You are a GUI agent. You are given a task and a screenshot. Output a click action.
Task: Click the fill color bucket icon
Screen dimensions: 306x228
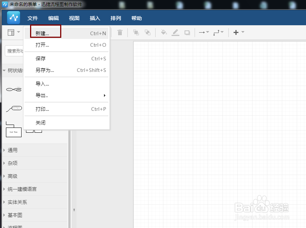pyautogui.click(x=164, y=32)
